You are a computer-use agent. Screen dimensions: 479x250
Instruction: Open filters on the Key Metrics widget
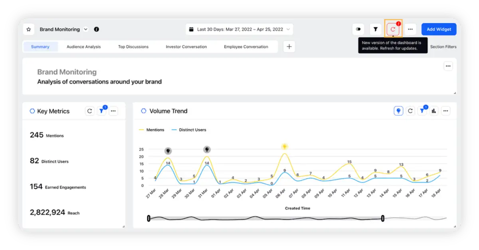101,111
